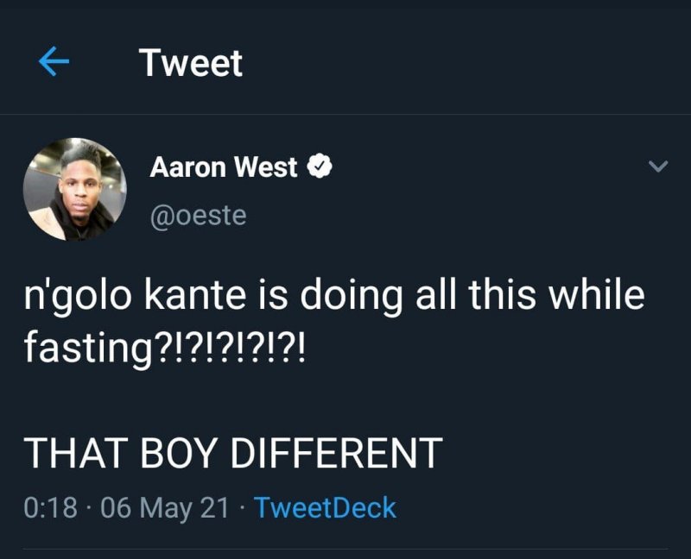This screenshot has height=559, width=691.
Task: Click the verified badge beside Aaron West
Action: (x=320, y=167)
